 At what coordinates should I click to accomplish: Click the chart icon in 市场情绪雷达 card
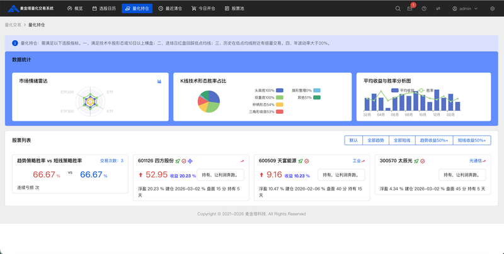pyautogui.click(x=159, y=81)
